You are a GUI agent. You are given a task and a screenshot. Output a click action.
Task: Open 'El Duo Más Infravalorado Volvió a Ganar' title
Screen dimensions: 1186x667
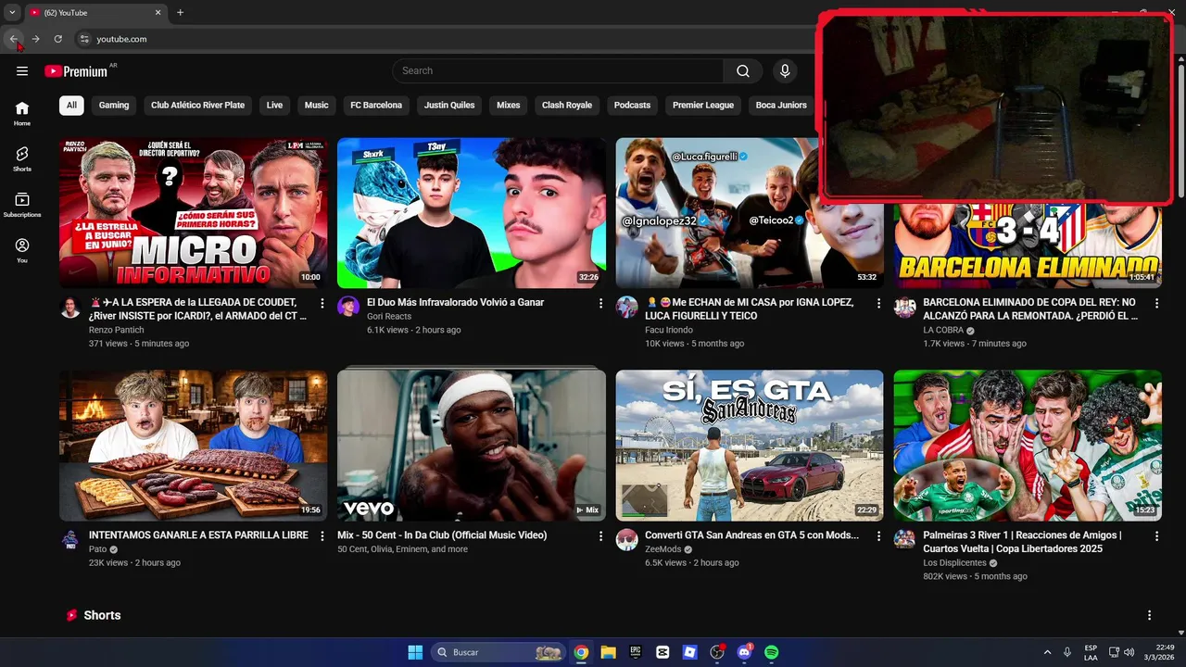tap(455, 302)
